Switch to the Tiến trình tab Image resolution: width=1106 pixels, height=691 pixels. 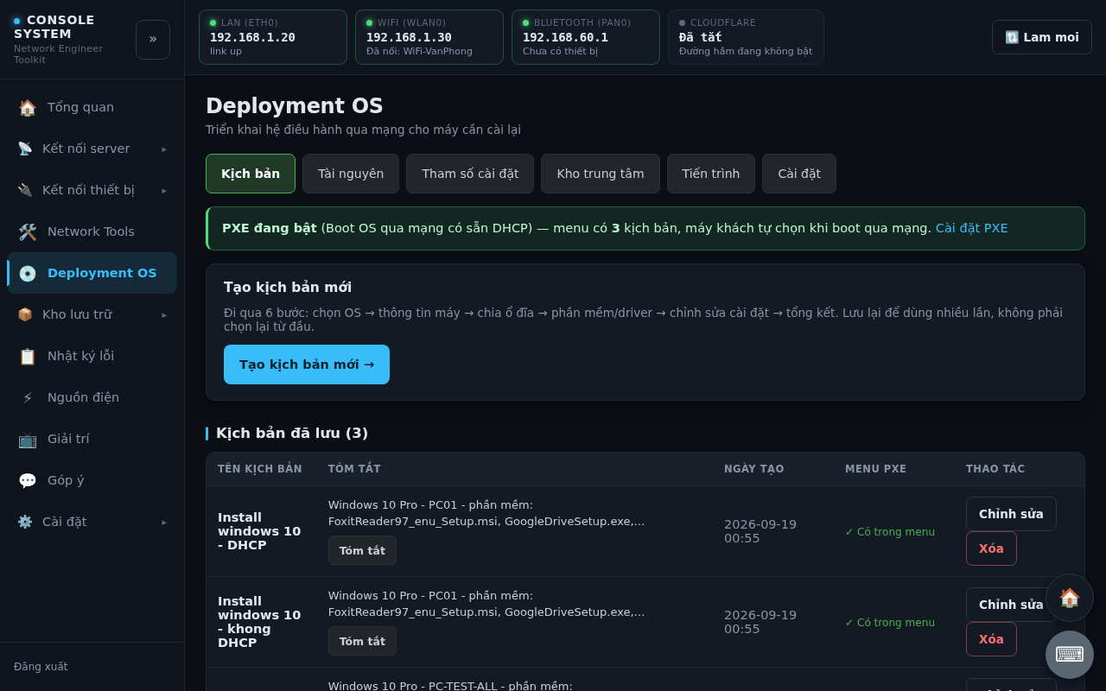pos(711,174)
